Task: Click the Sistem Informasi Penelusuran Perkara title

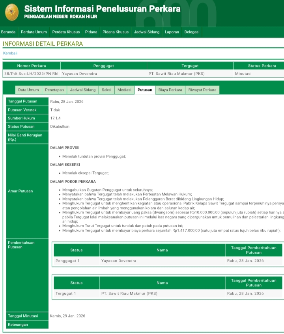Action: tap(102, 9)
